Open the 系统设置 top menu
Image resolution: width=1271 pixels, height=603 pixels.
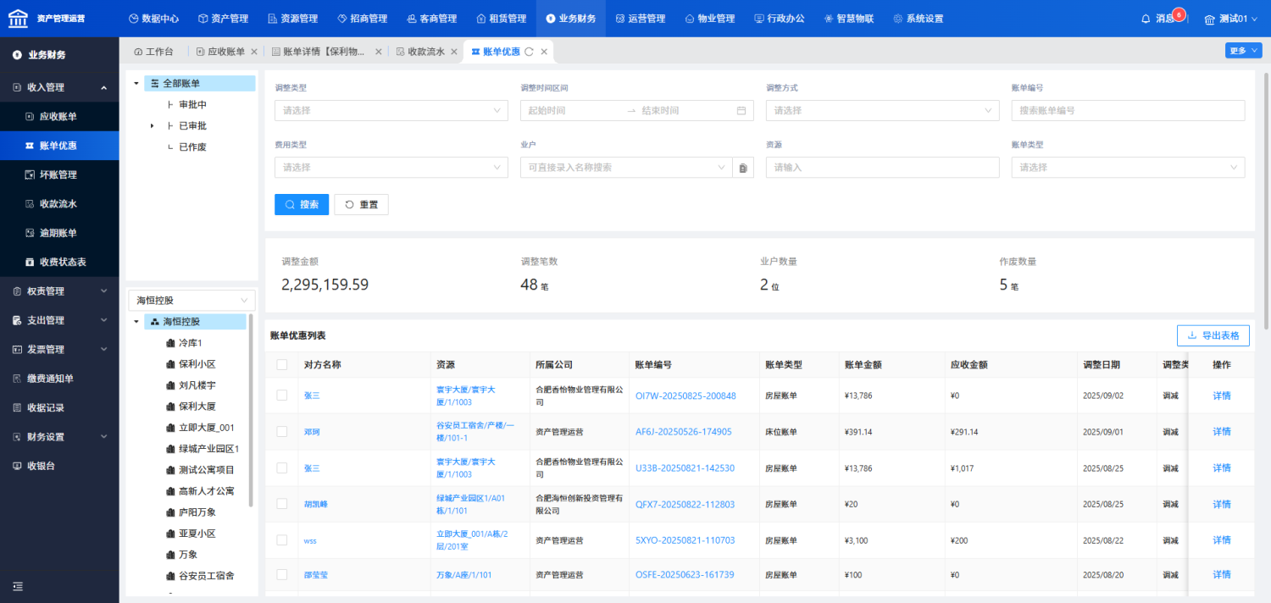point(919,18)
